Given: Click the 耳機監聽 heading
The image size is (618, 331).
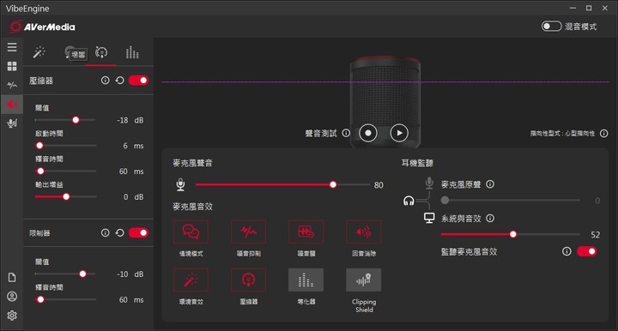Looking at the screenshot, I should point(417,163).
